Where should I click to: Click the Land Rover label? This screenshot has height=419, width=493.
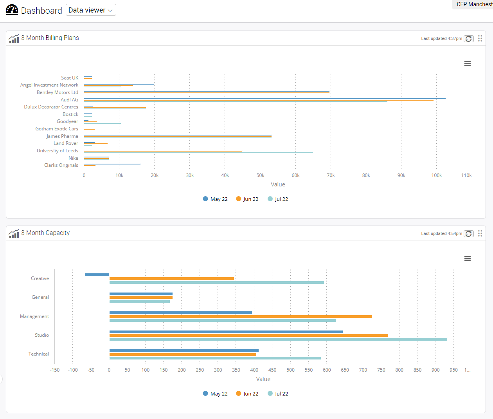point(66,143)
